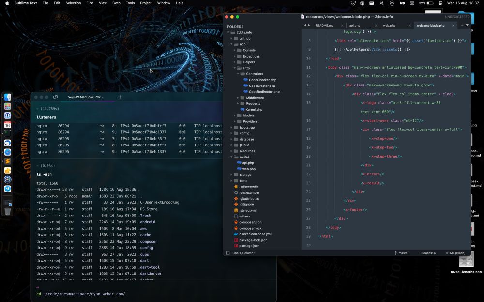Click the 'listeners' command block header
Viewport: 484px width, 302px height.
pyautogui.click(x=46, y=117)
